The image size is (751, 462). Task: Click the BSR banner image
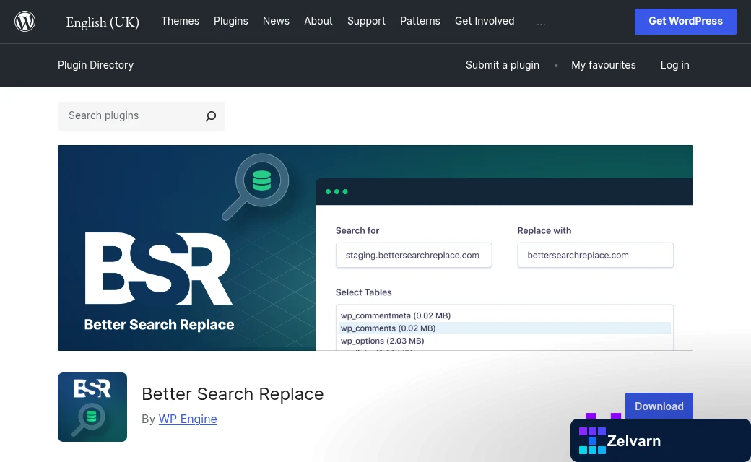click(375, 248)
